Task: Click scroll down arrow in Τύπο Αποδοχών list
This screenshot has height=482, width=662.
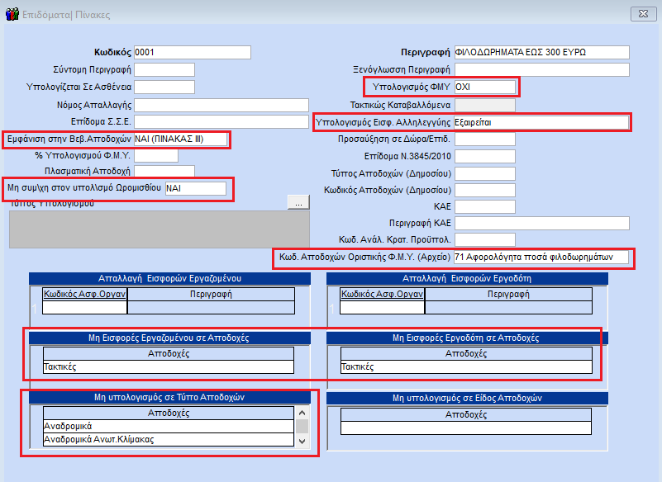Action: pos(302,441)
